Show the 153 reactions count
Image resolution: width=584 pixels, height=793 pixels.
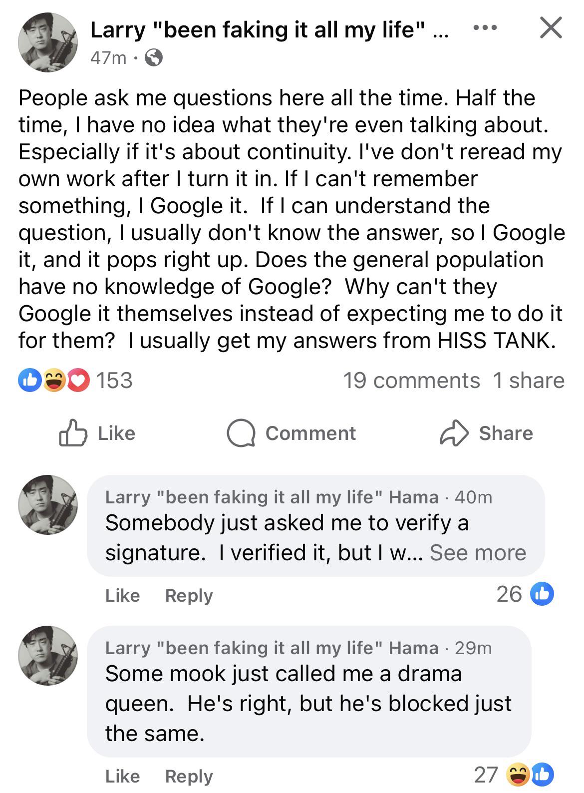pos(114,381)
